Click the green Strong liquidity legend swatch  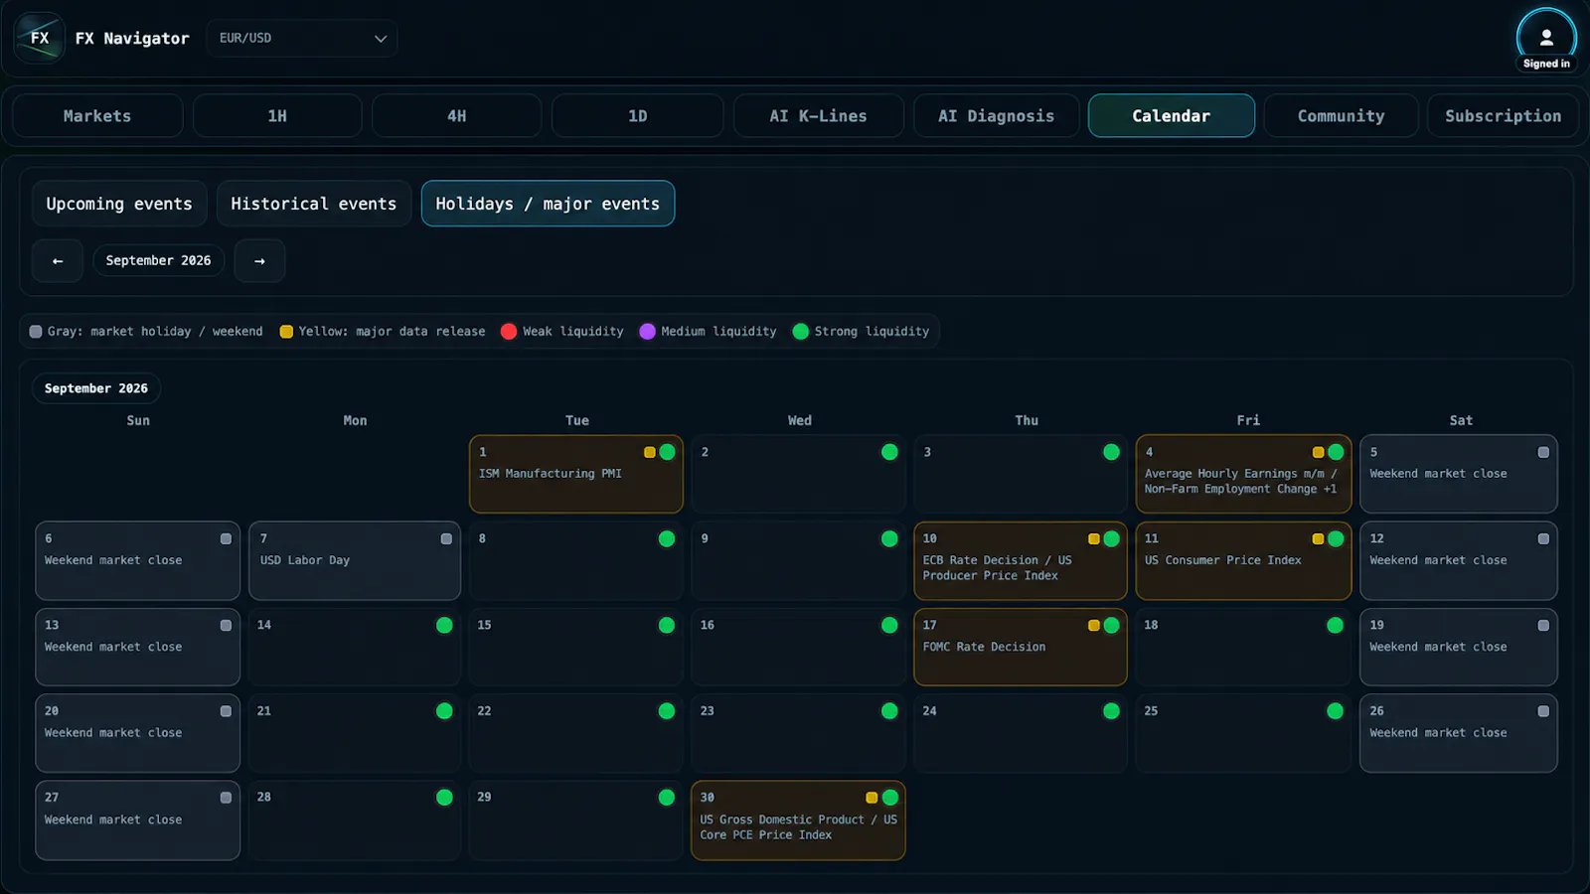pyautogui.click(x=801, y=332)
